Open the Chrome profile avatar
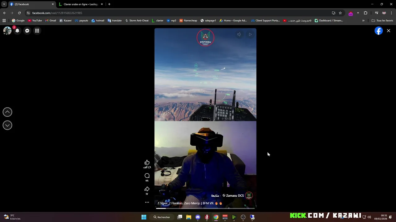The width and height of the screenshot is (396, 222). tap(384, 13)
